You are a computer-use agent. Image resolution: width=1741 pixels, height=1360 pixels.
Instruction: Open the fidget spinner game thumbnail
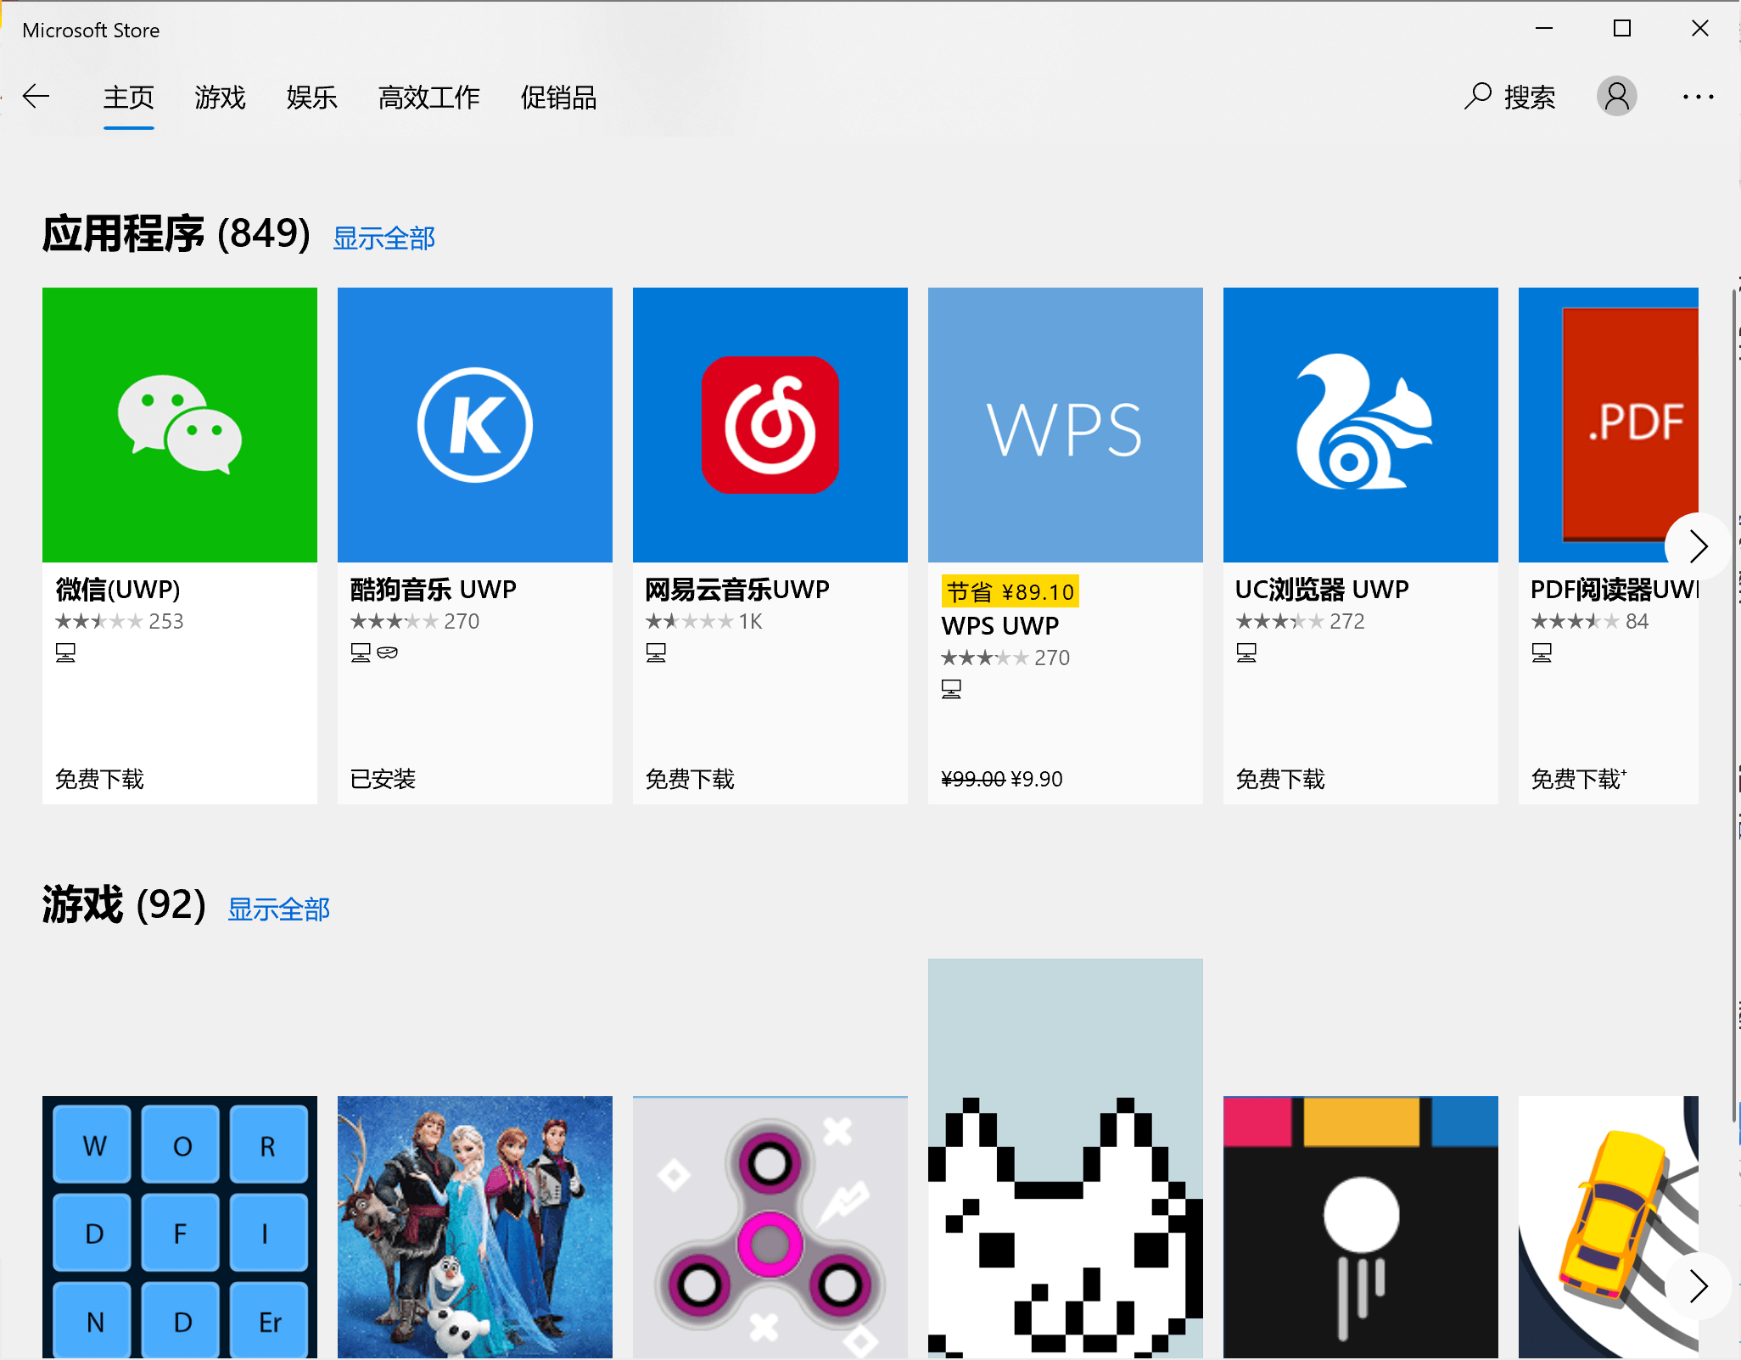click(770, 1226)
